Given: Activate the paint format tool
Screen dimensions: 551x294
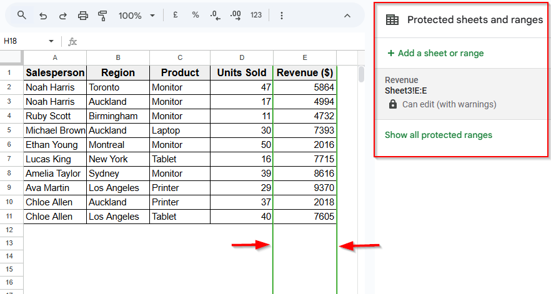Looking at the screenshot, I should (x=103, y=16).
